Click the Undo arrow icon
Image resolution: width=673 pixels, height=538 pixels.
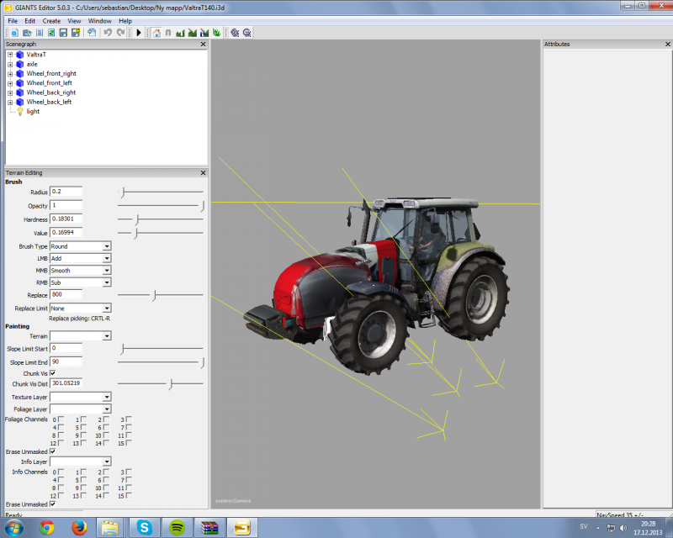[x=108, y=33]
